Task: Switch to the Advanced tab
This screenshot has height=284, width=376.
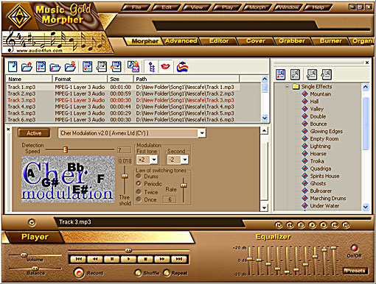Action: pos(181,41)
